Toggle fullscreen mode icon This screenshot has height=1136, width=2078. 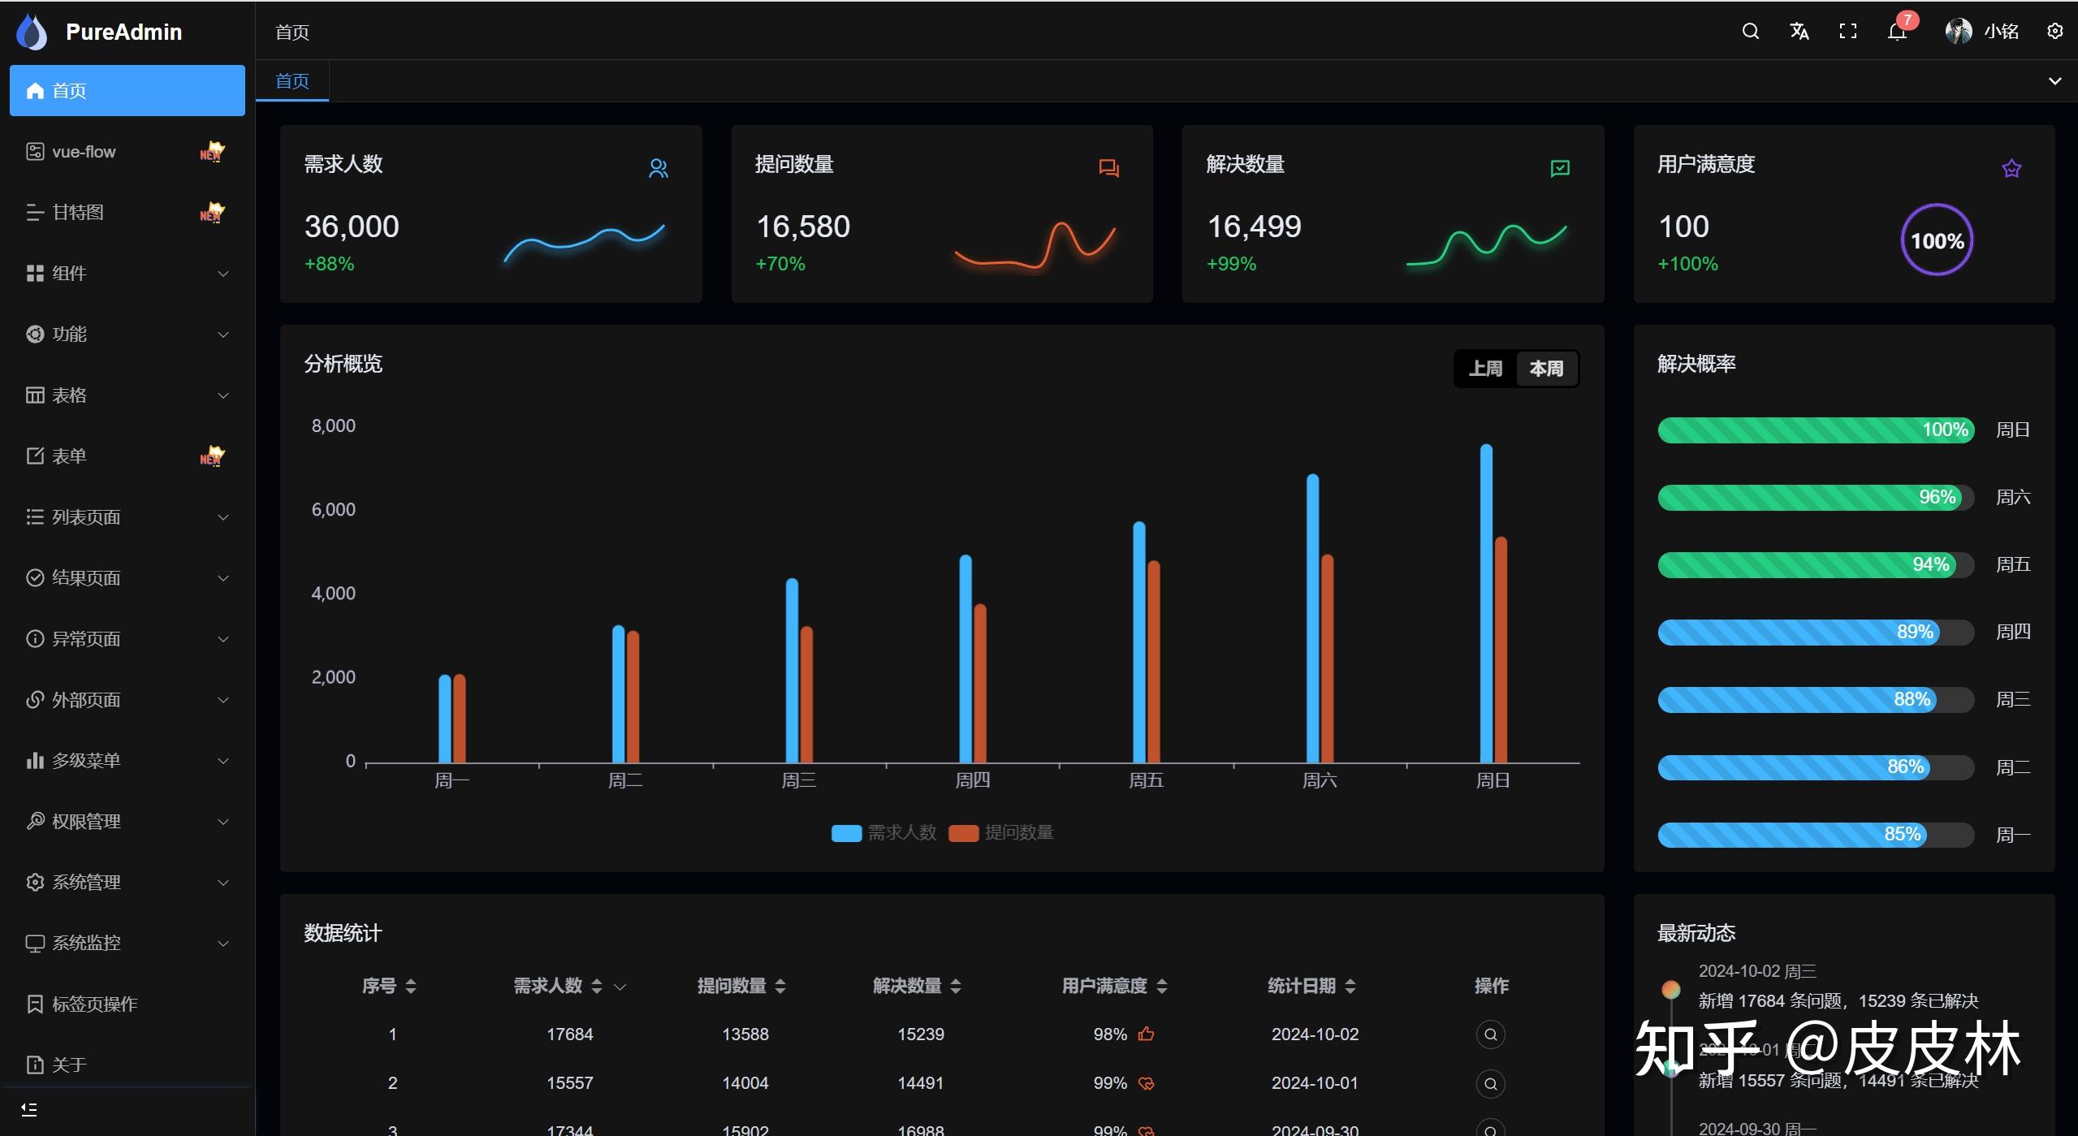click(x=1848, y=32)
